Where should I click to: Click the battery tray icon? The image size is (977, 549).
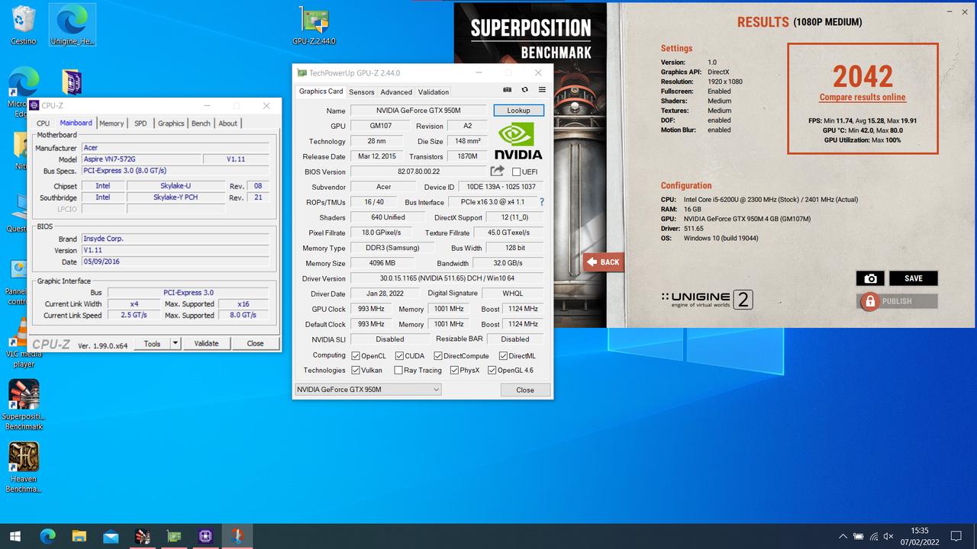[859, 537]
